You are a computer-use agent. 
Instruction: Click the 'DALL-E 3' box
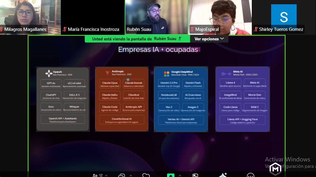(74, 96)
